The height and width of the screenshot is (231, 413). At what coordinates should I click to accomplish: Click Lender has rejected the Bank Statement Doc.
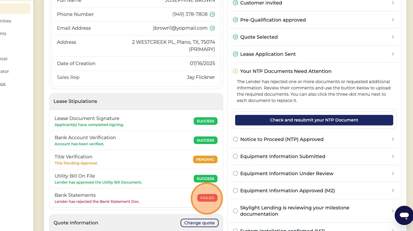coord(97,202)
